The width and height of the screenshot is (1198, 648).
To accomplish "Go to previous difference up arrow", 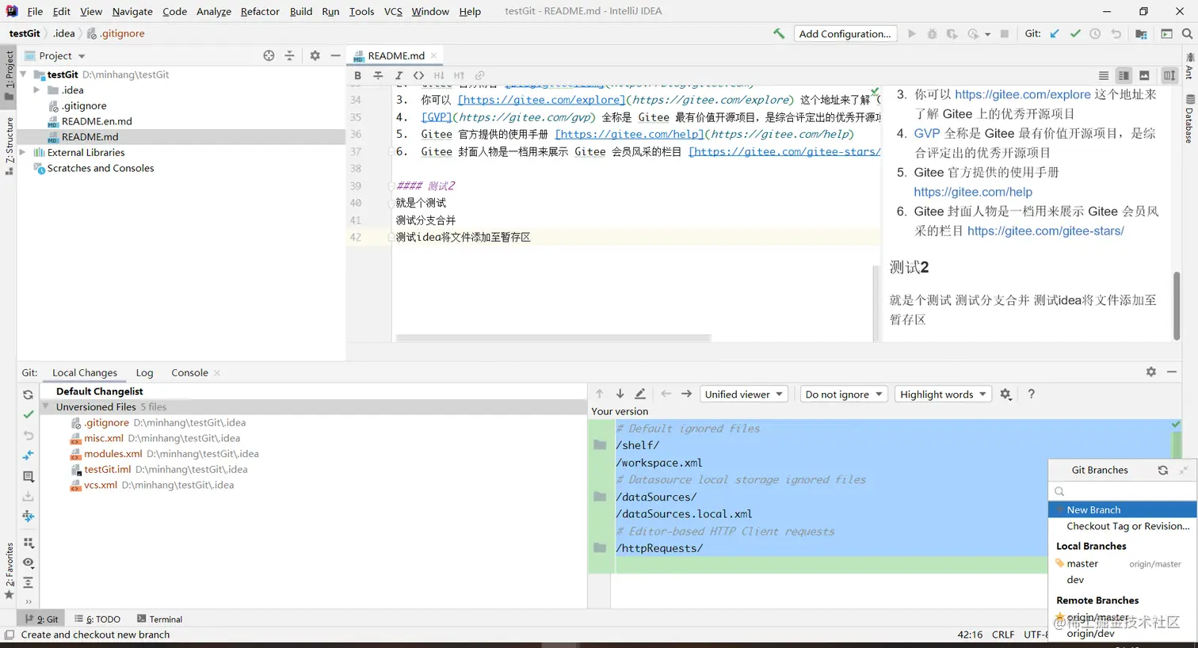I will [600, 394].
